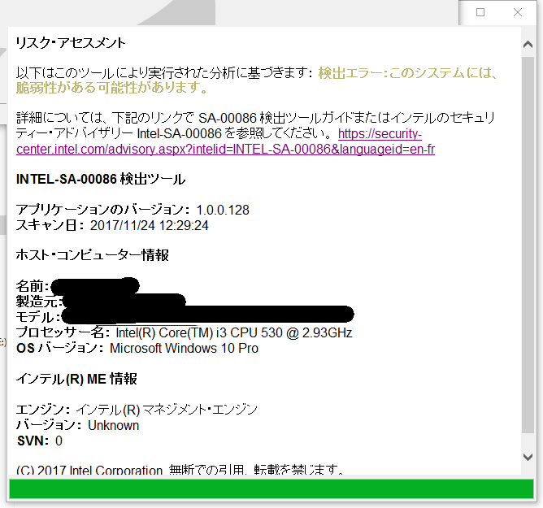
Task: Click the リスク・アセスメント heading
Action: click(x=71, y=43)
